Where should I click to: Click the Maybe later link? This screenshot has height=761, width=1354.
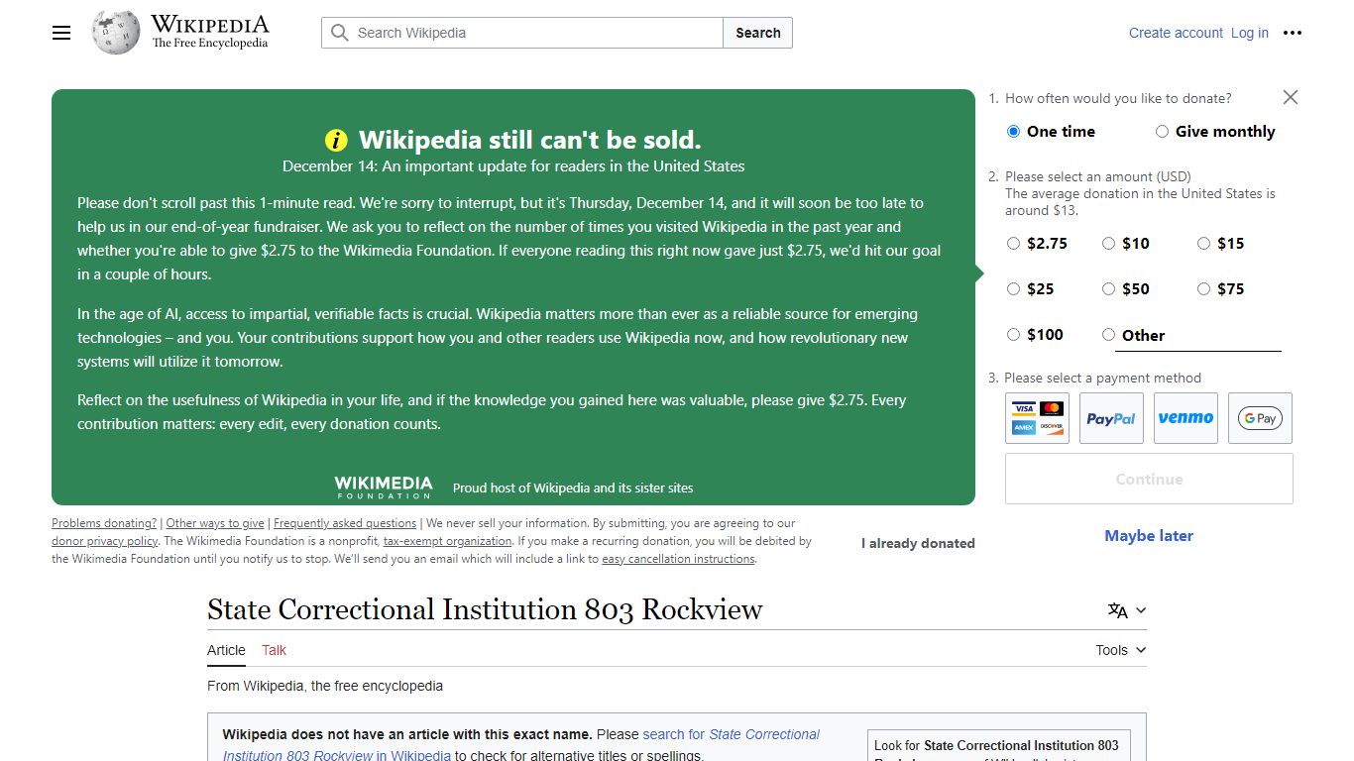(1149, 536)
